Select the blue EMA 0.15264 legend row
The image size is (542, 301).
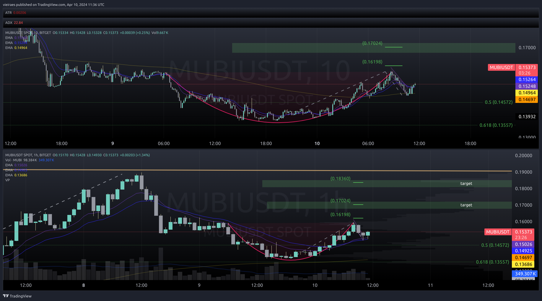tap(16, 43)
